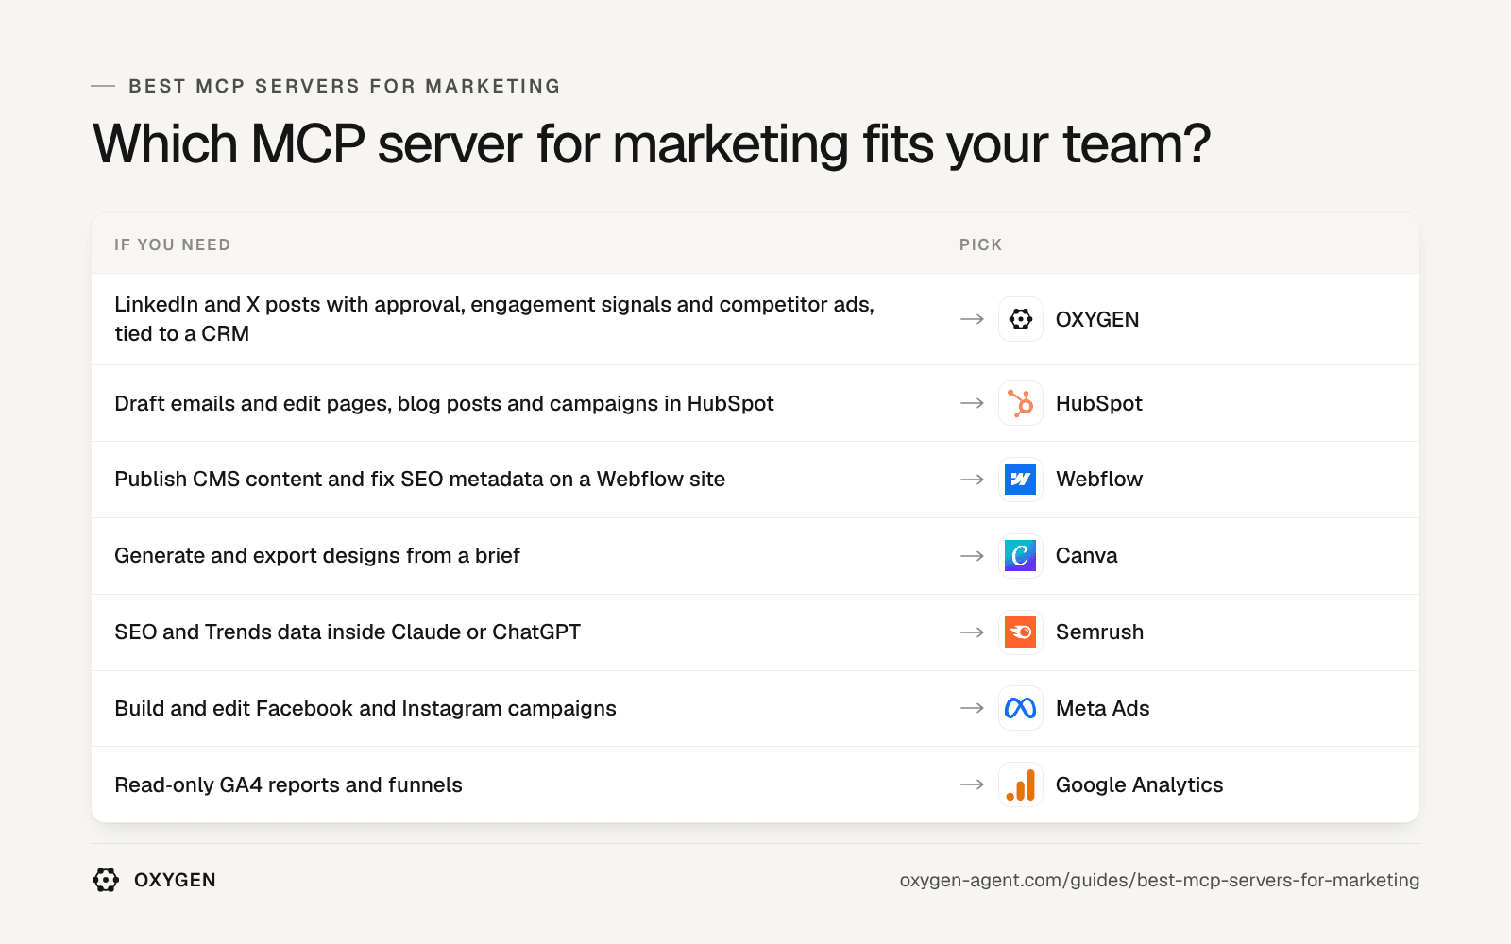This screenshot has width=1511, height=944.
Task: Click the 'PICK' column header
Action: point(981,244)
